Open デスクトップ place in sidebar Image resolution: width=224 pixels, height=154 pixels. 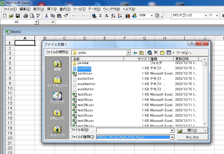click(57, 98)
